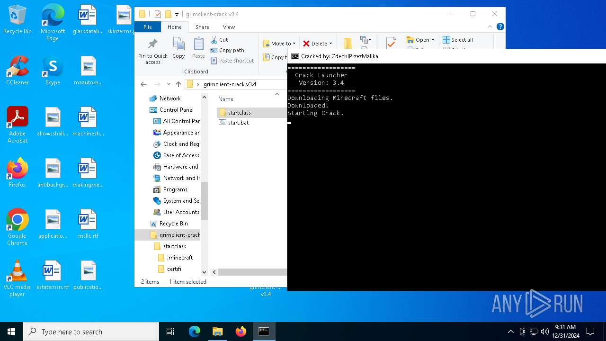
Task: Open Quick Access Toolbar customize dropdown
Action: 177,14
